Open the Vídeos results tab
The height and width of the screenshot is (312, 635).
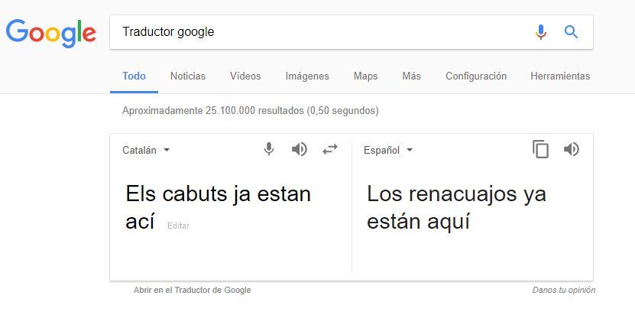coord(245,76)
